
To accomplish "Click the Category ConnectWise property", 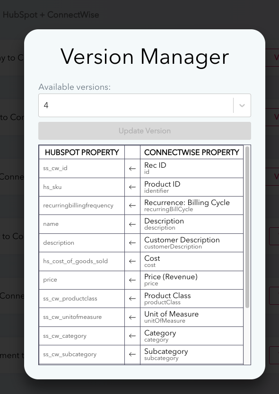I will click(x=192, y=336).
